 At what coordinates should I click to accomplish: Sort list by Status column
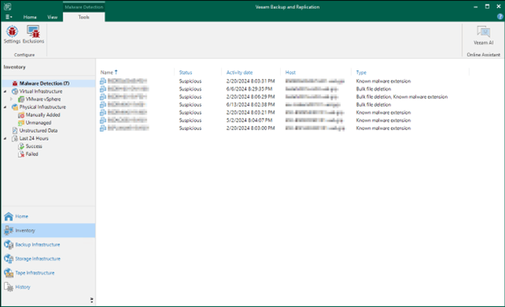point(185,73)
